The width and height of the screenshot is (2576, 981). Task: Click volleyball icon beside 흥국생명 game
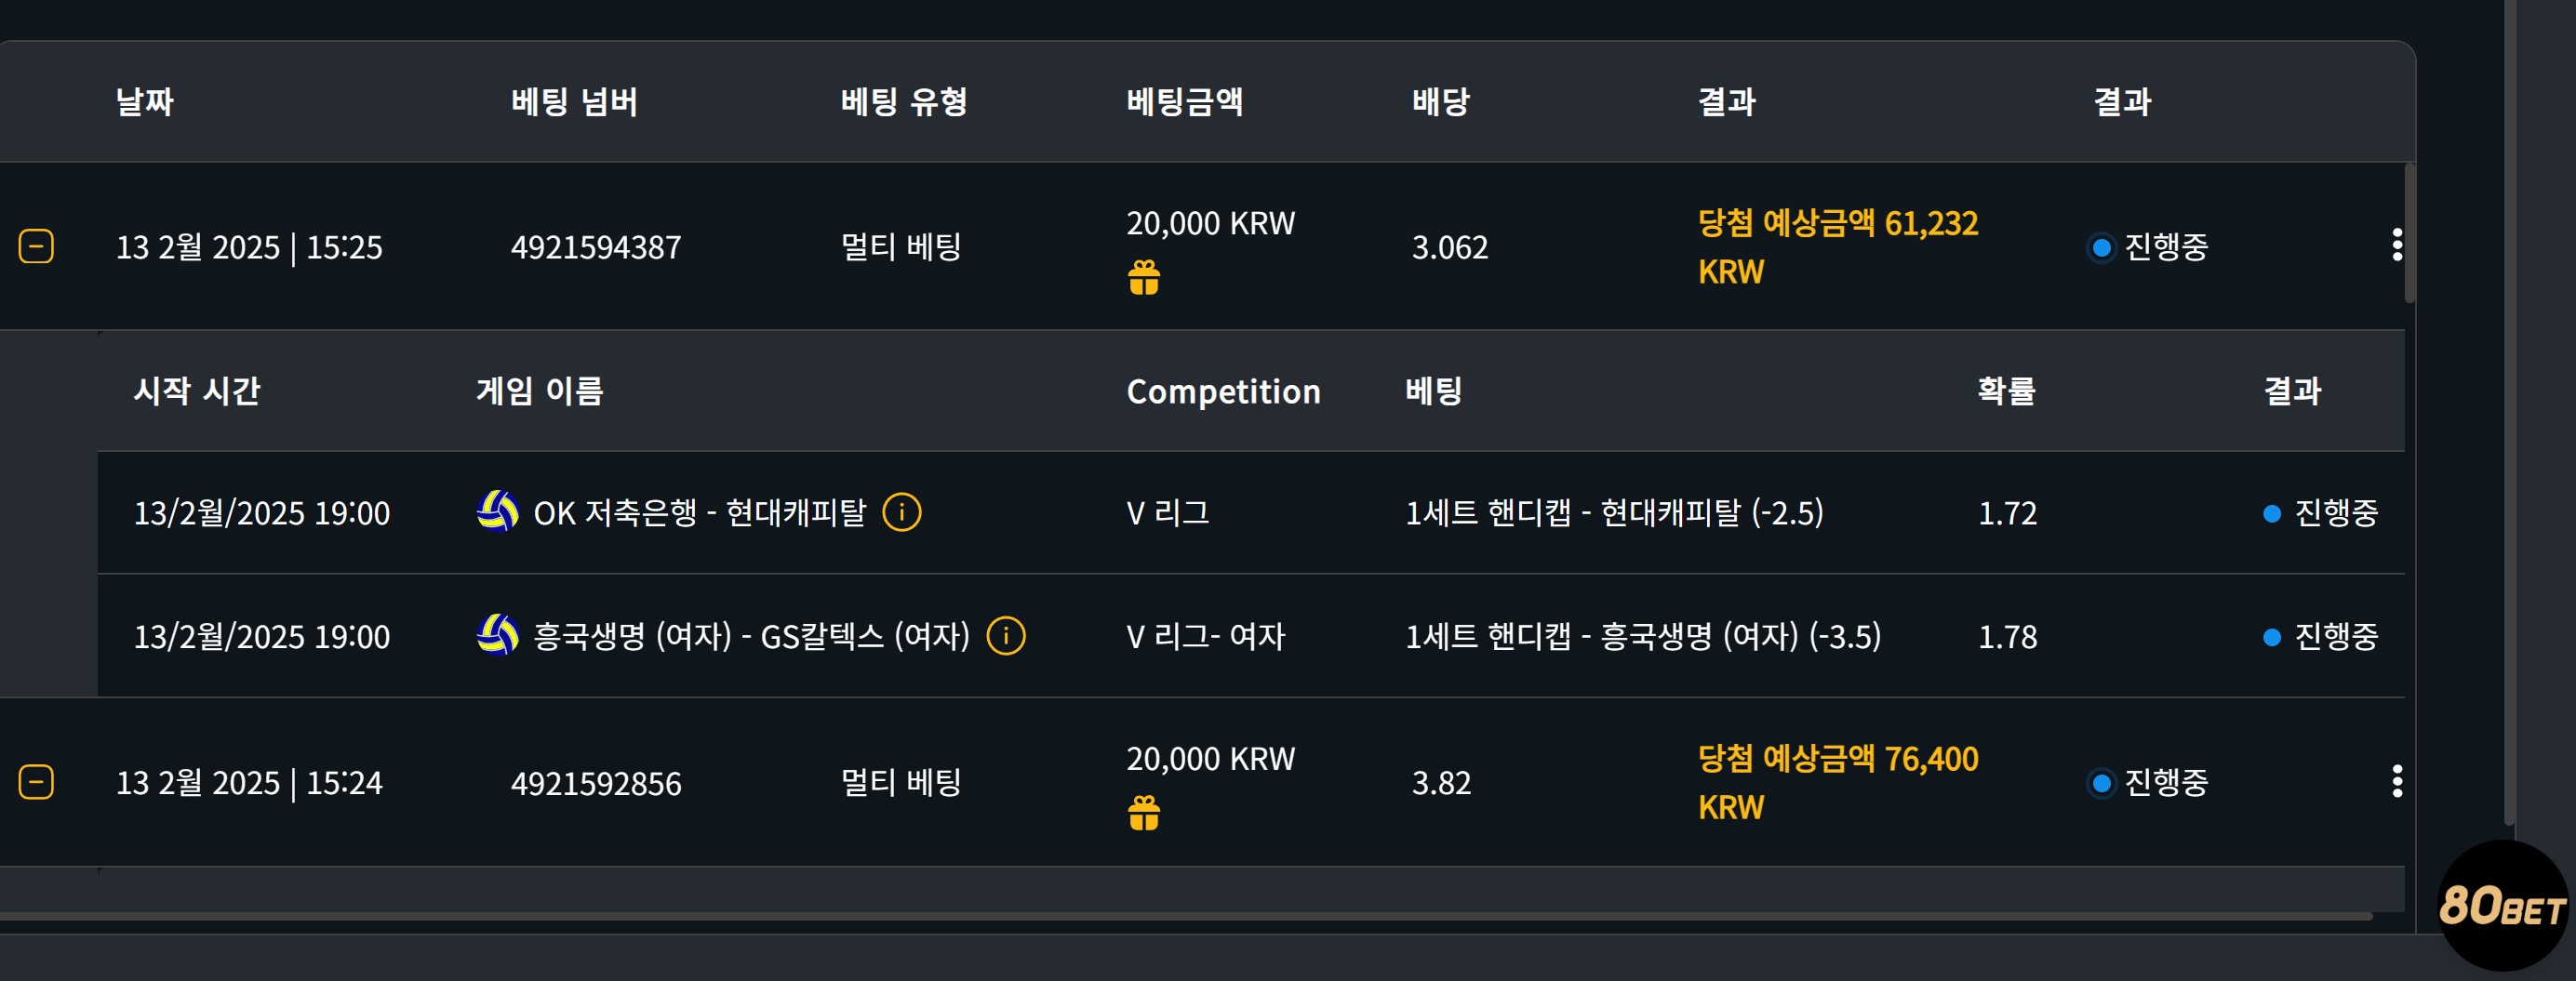497,635
